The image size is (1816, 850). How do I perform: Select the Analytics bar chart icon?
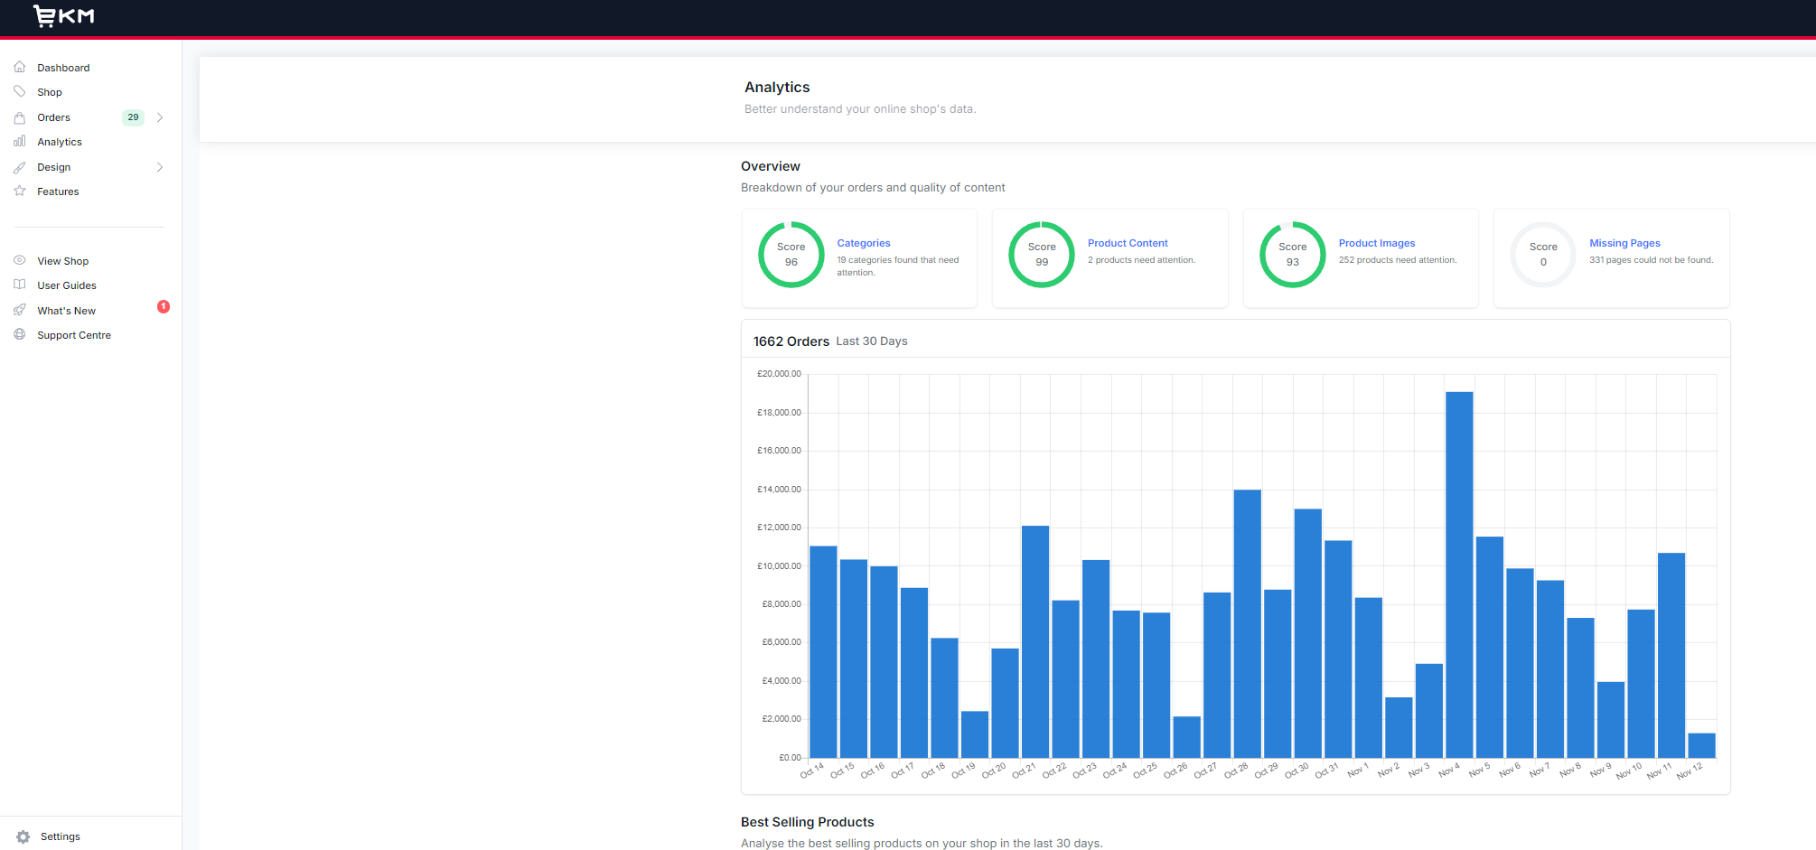pyautogui.click(x=20, y=142)
